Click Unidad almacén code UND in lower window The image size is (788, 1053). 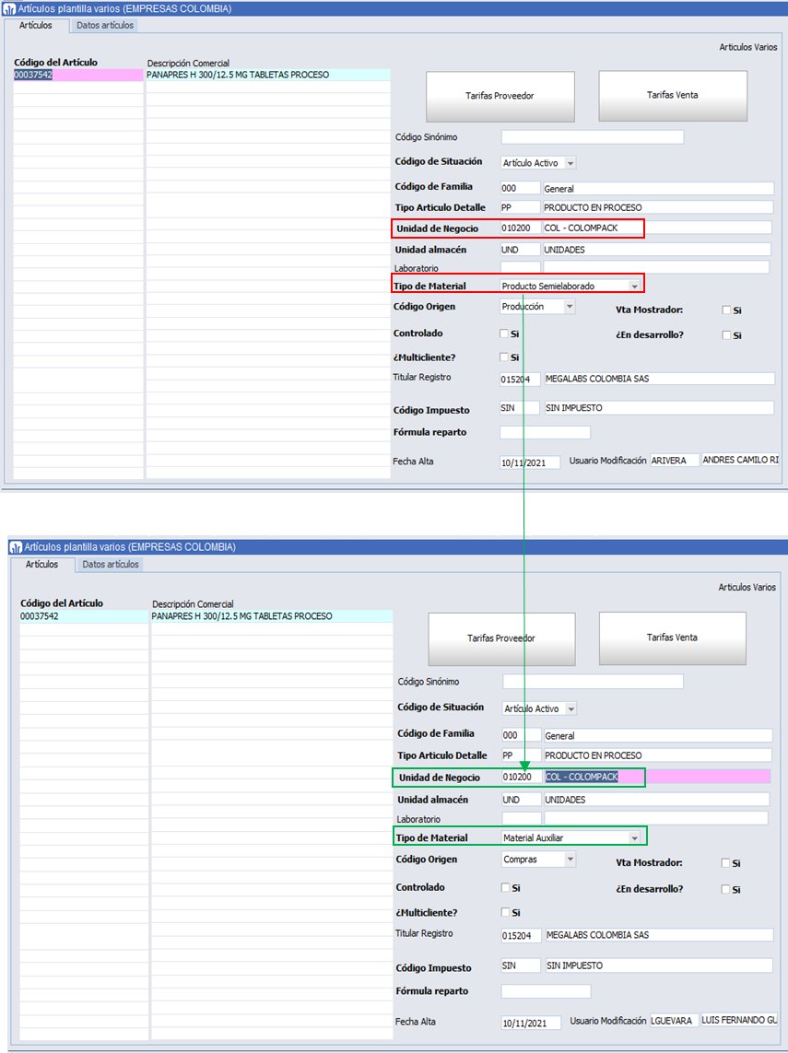[522, 800]
